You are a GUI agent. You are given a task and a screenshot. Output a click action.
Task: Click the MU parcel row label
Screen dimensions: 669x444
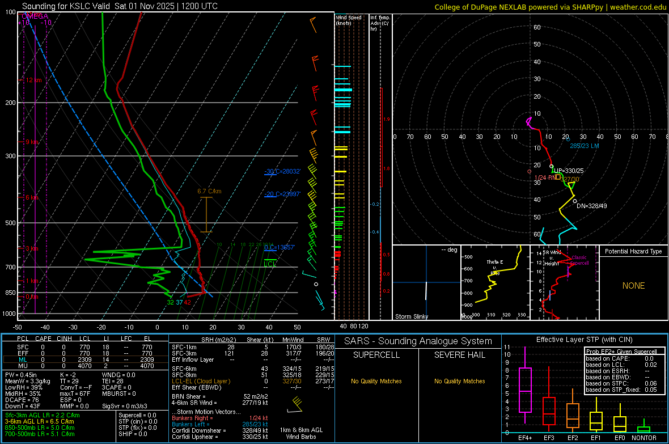coord(23,366)
